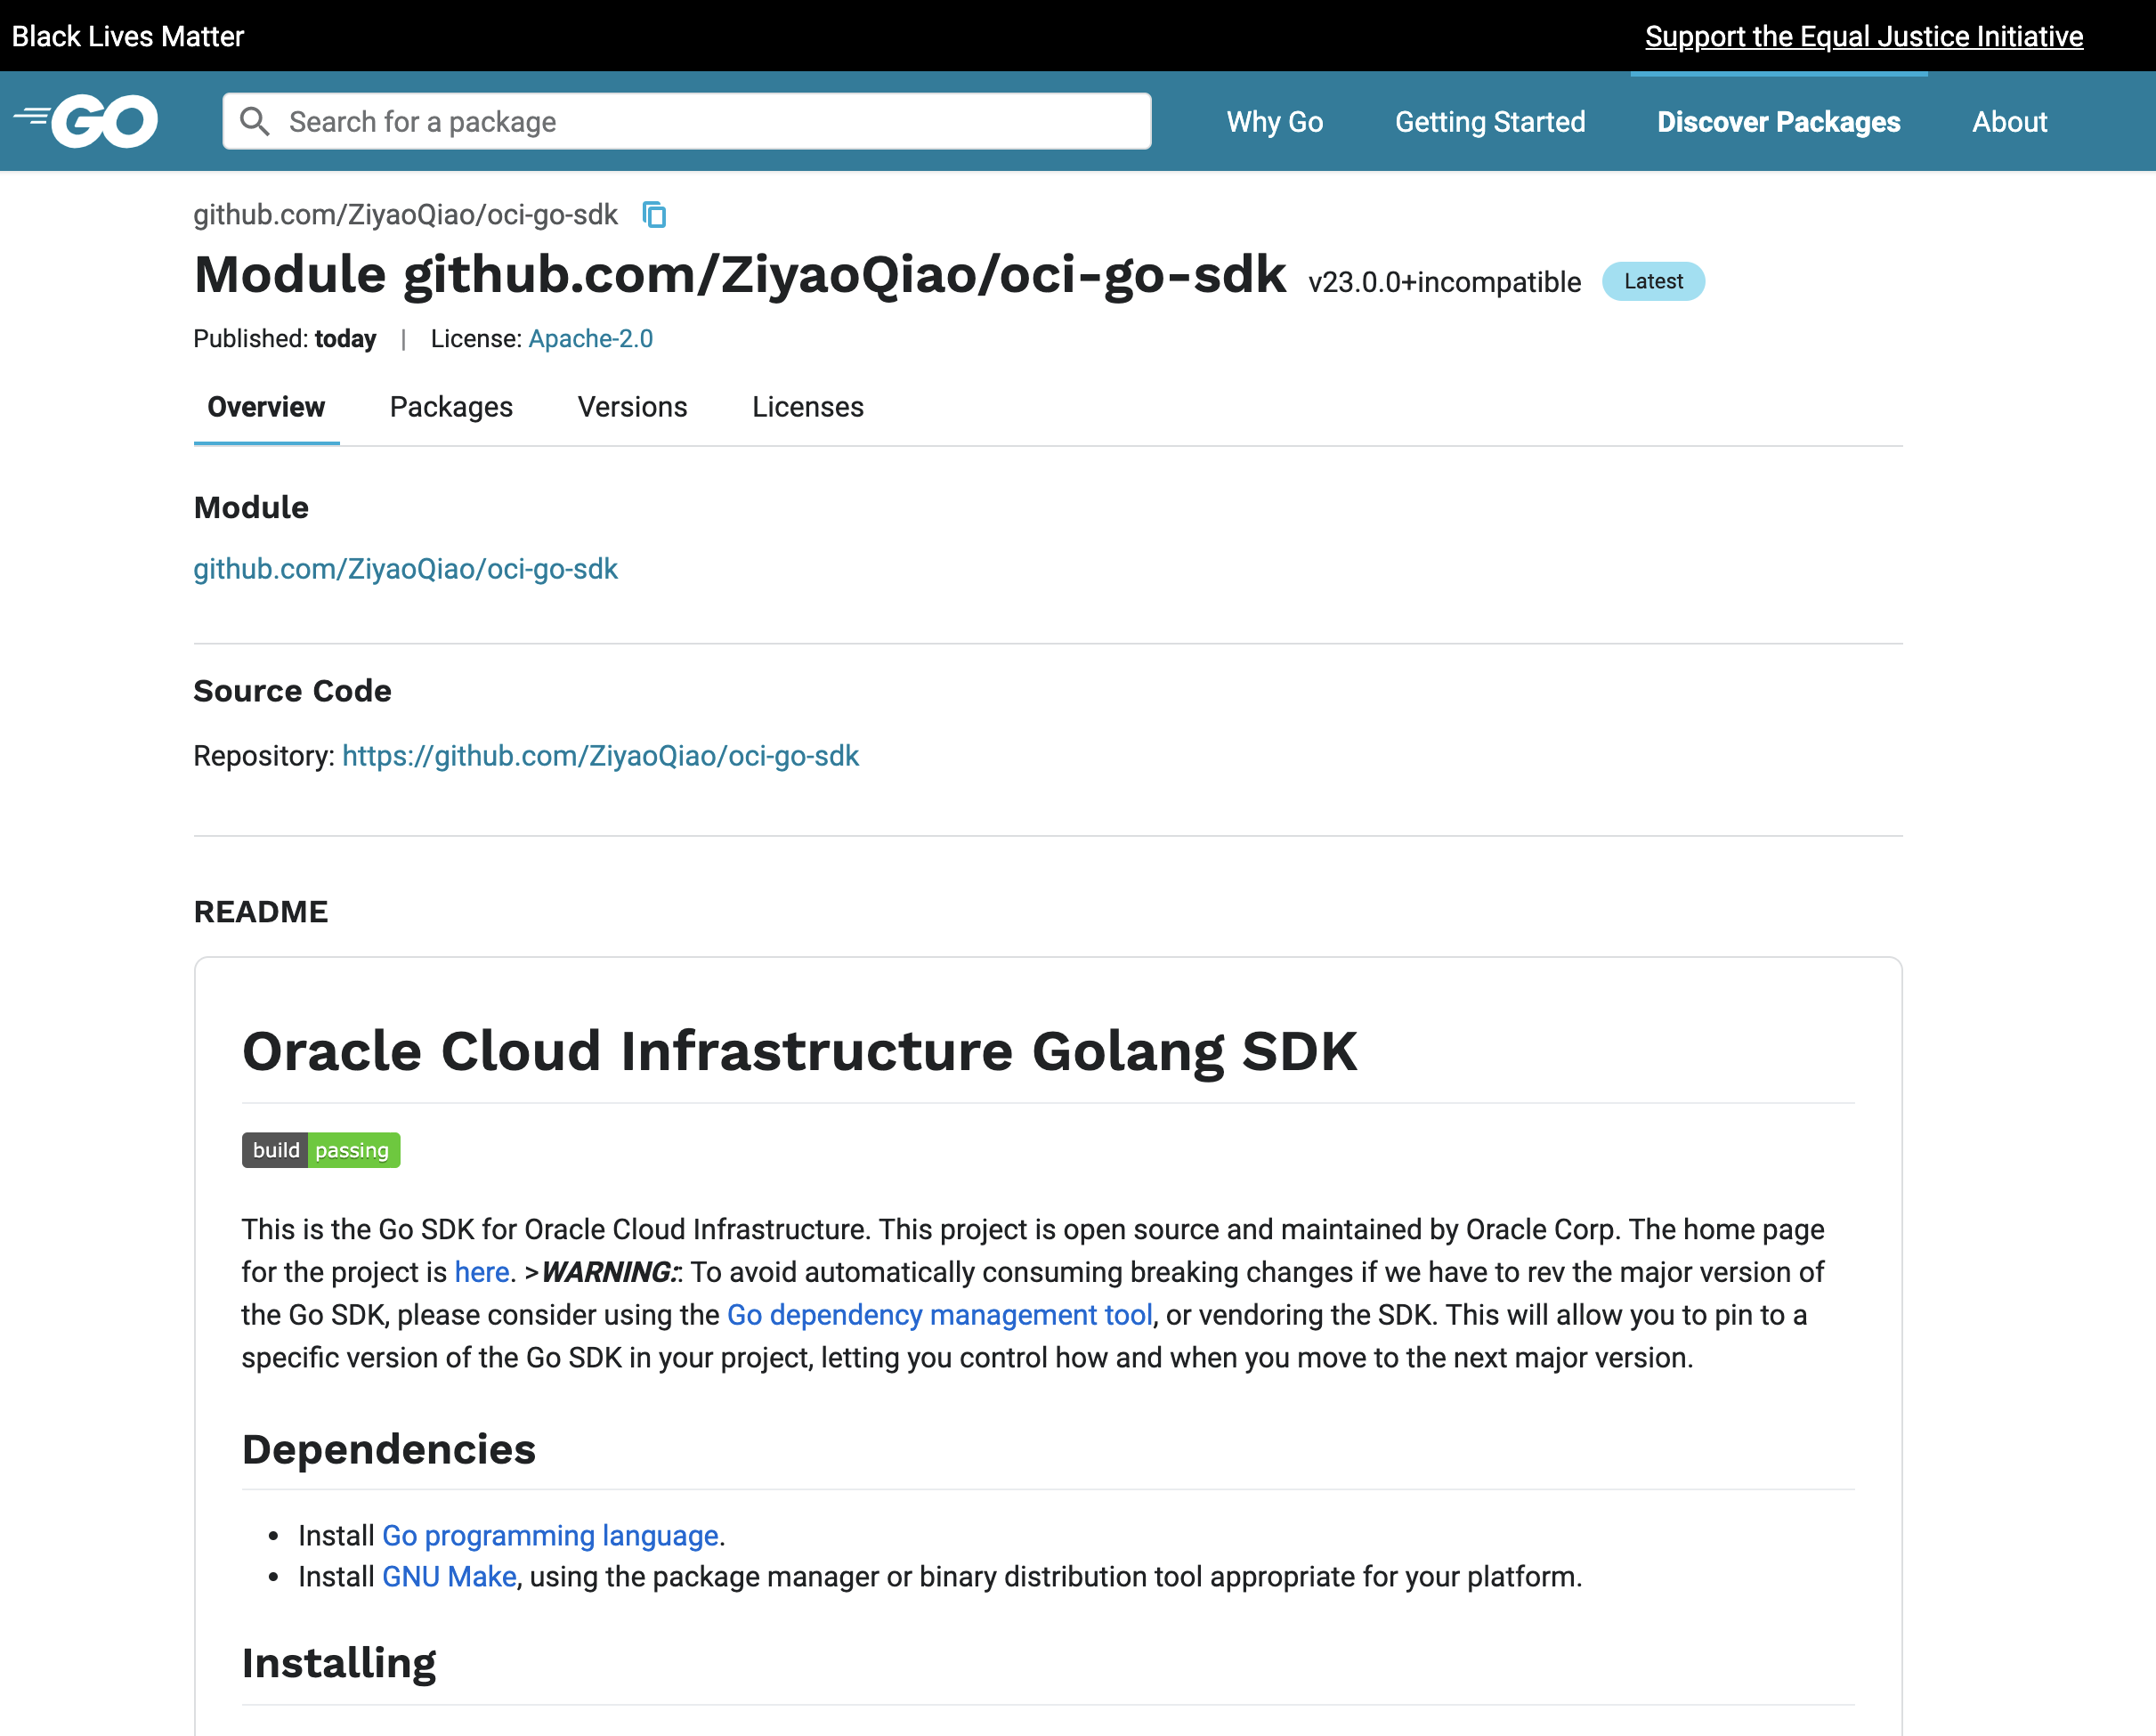2156x1736 pixels.
Task: Open Go dependency management tool link
Action: pyautogui.click(x=940, y=1315)
